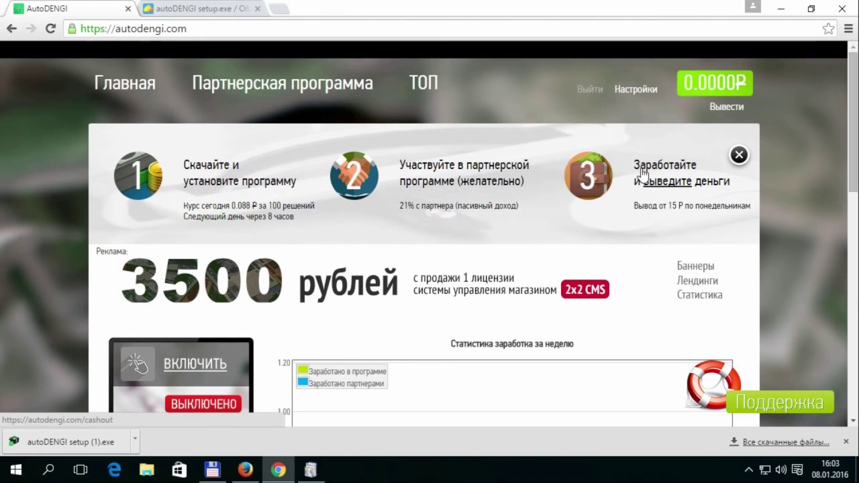Click Вывести withdraw link
Screen dimensions: 859x483
(x=727, y=107)
